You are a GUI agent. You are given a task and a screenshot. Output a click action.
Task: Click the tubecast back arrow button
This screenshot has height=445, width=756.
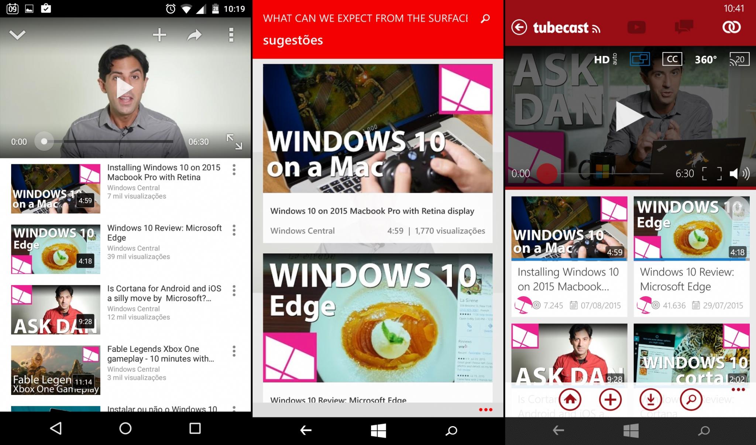point(519,27)
